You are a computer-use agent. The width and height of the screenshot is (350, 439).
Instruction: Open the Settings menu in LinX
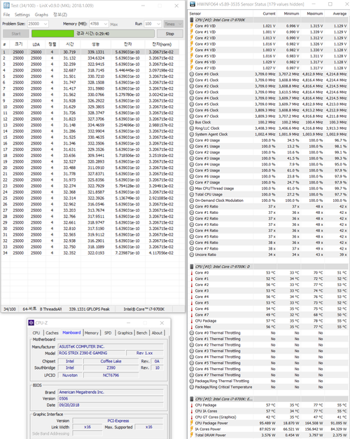[22, 15]
